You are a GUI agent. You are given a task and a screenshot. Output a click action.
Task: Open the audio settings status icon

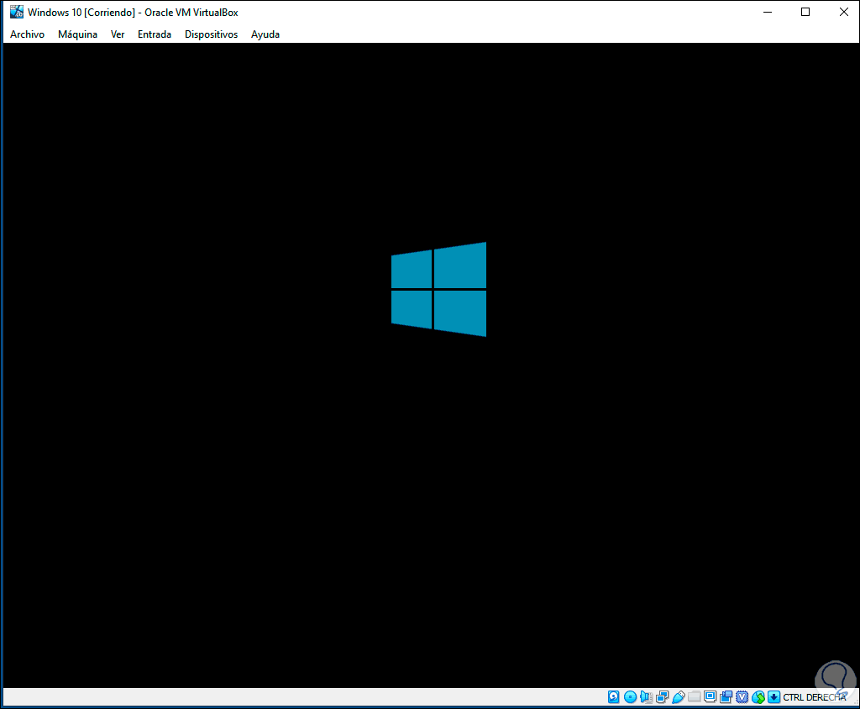[646, 697]
